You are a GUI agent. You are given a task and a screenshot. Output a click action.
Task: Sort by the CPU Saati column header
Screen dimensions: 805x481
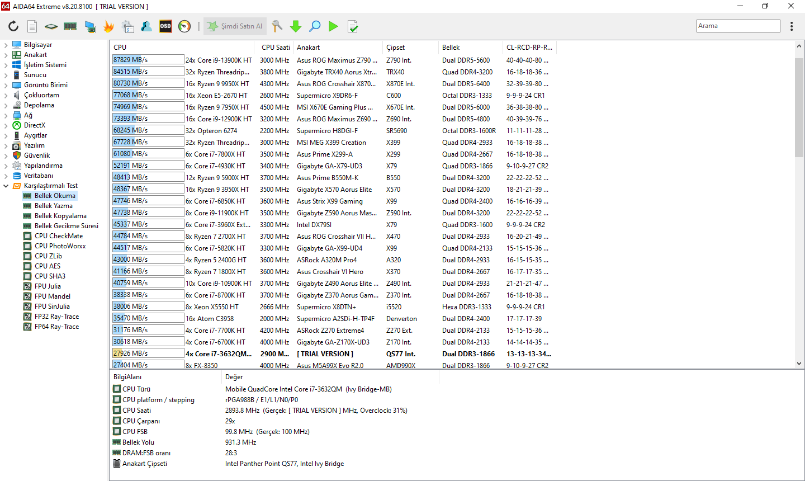tap(275, 48)
